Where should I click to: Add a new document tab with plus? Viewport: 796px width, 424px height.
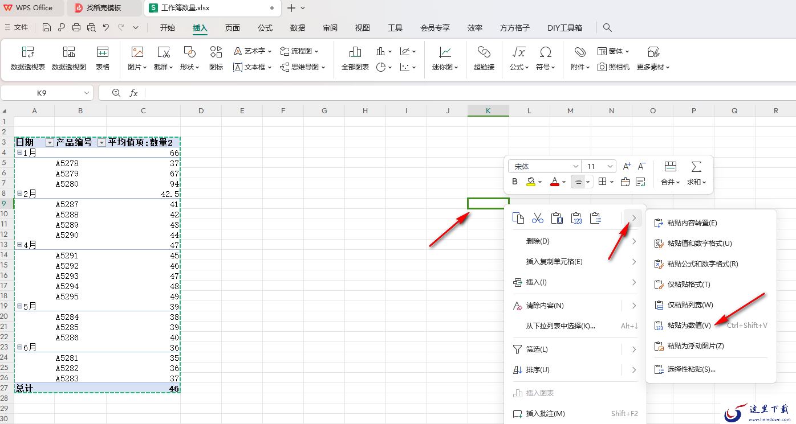pos(291,8)
